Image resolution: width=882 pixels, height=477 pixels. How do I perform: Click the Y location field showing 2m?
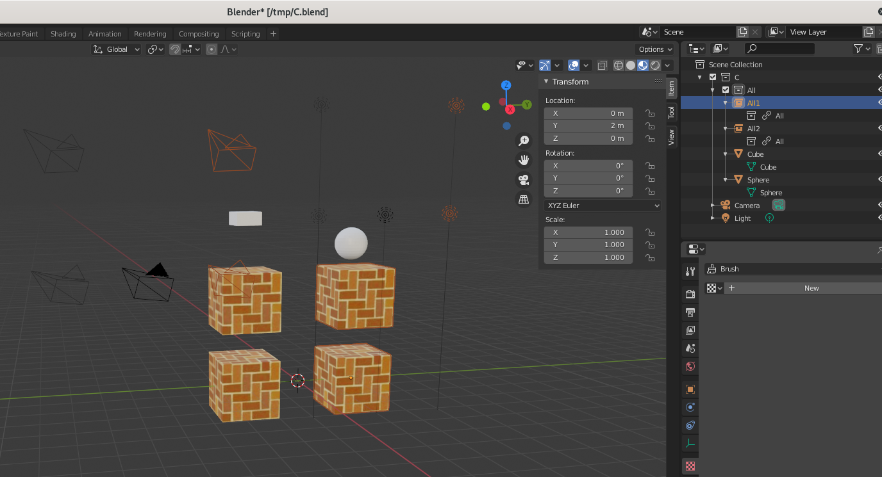[x=588, y=125]
